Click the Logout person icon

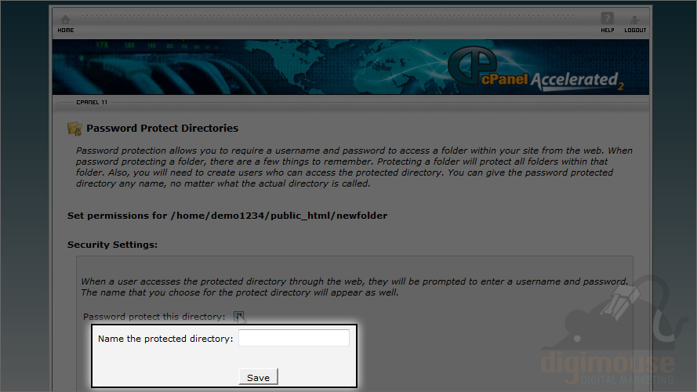pyautogui.click(x=635, y=20)
